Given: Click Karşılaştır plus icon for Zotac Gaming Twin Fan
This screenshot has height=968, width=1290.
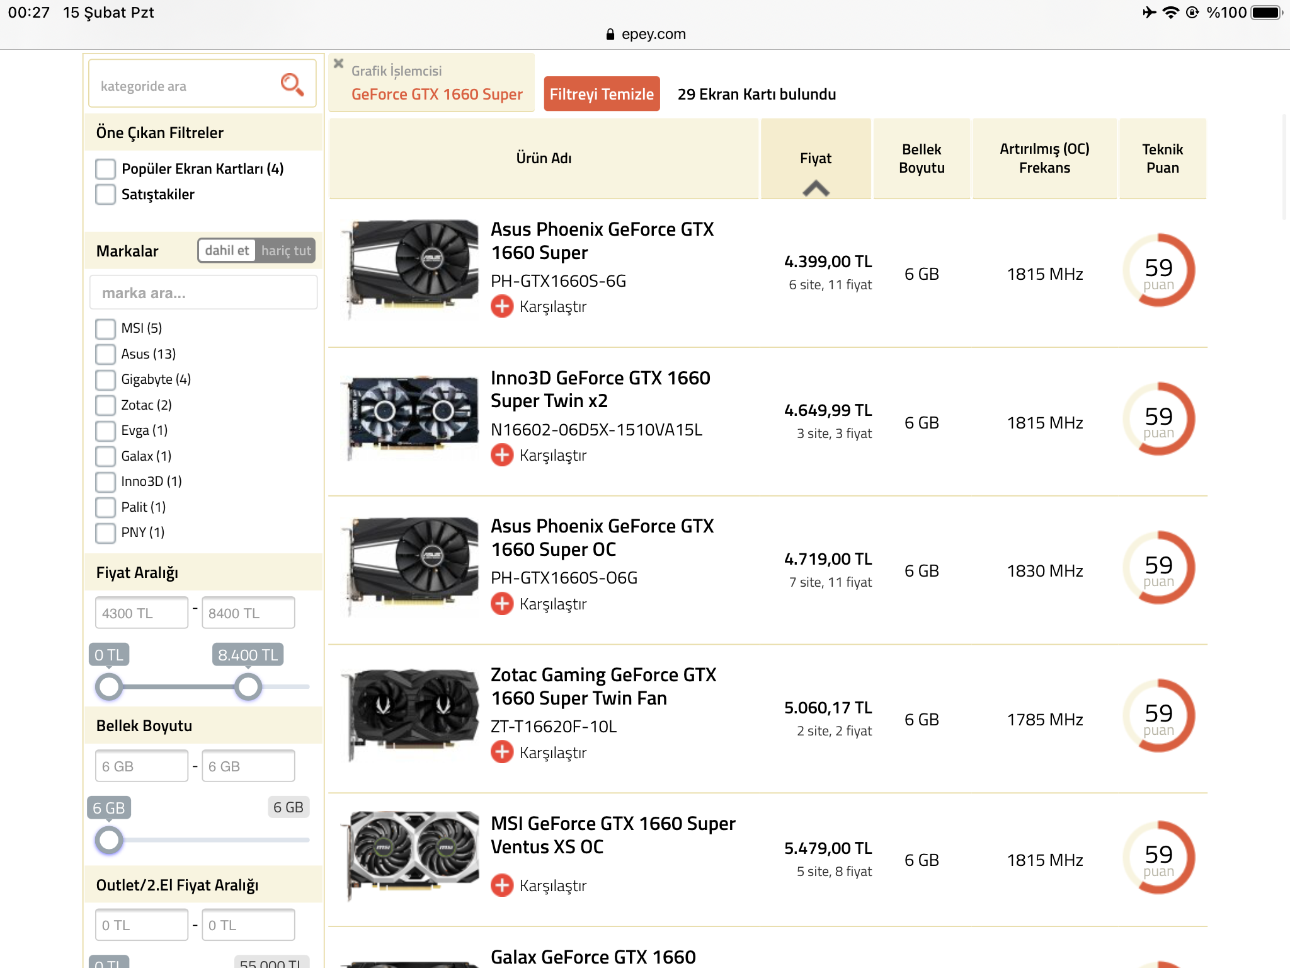Looking at the screenshot, I should click(x=502, y=752).
